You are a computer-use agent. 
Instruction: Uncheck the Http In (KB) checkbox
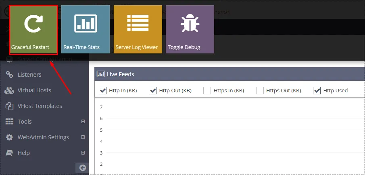click(x=103, y=90)
